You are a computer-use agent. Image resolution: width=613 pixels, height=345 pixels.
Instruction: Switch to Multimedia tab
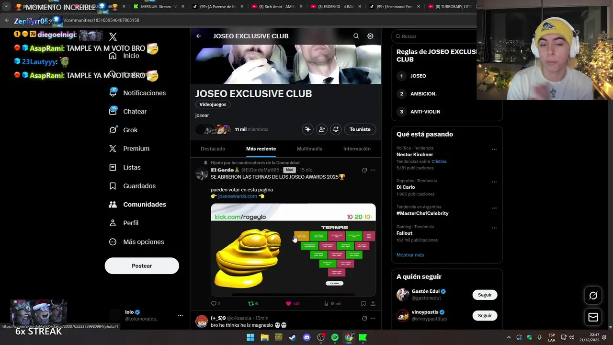pyautogui.click(x=309, y=149)
